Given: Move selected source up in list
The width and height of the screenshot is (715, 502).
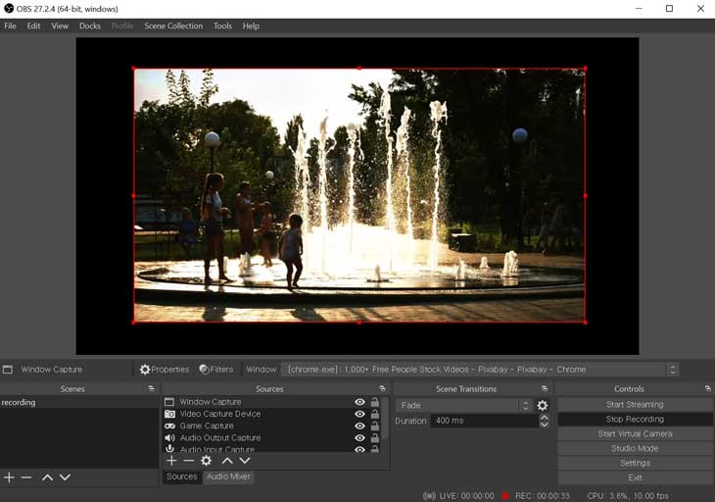Looking at the screenshot, I should click(x=227, y=461).
